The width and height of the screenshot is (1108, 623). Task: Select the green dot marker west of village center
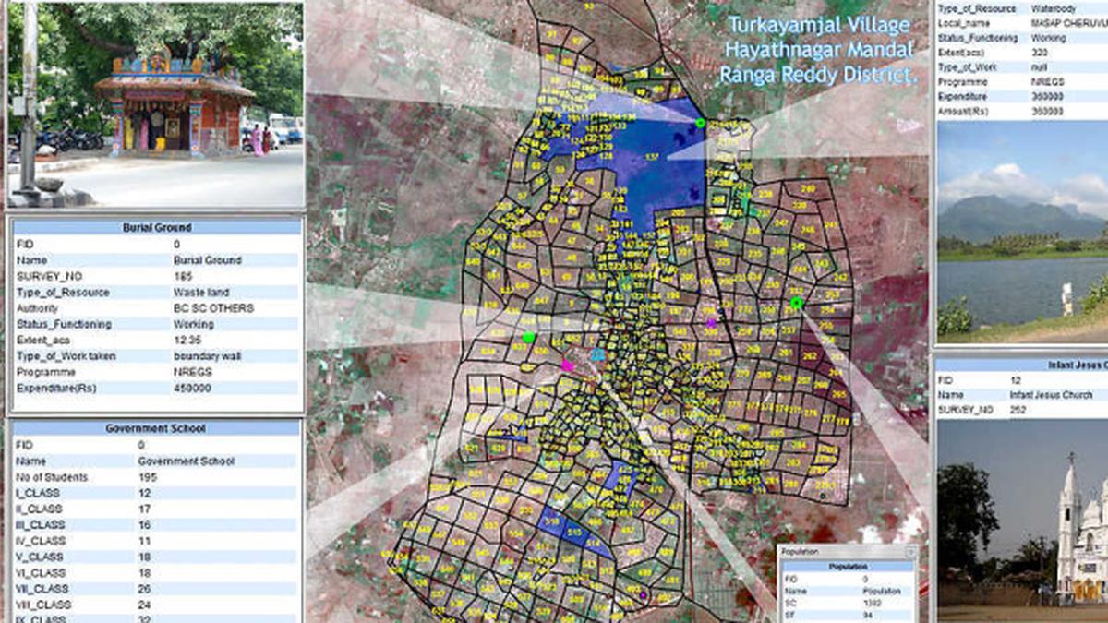pos(529,338)
